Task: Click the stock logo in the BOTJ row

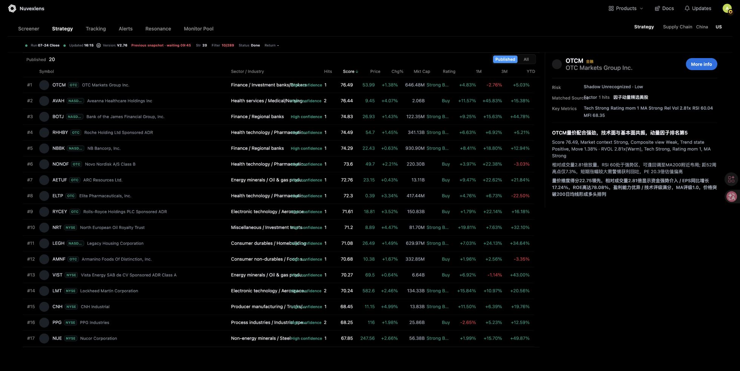Action: tap(44, 117)
